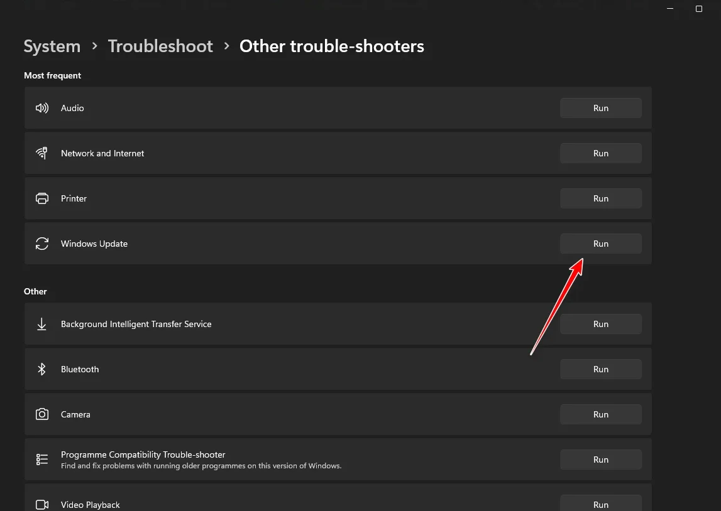
Task: Click the Video Playback camera icon
Action: tap(42, 505)
